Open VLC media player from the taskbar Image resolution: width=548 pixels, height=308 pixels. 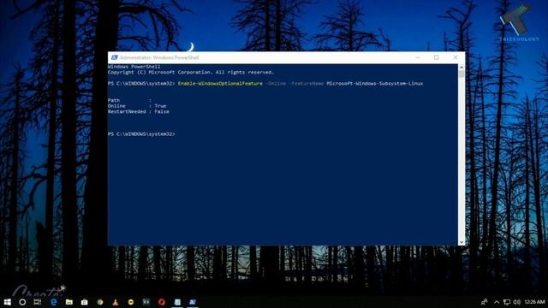[x=116, y=302]
